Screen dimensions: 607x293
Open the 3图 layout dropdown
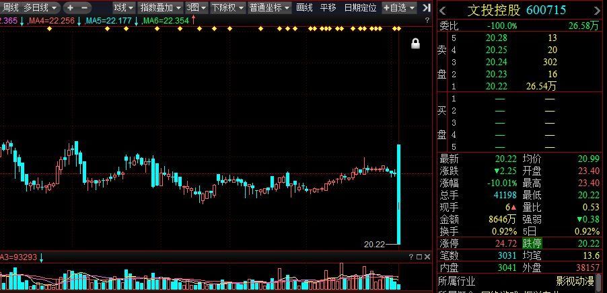click(x=196, y=7)
